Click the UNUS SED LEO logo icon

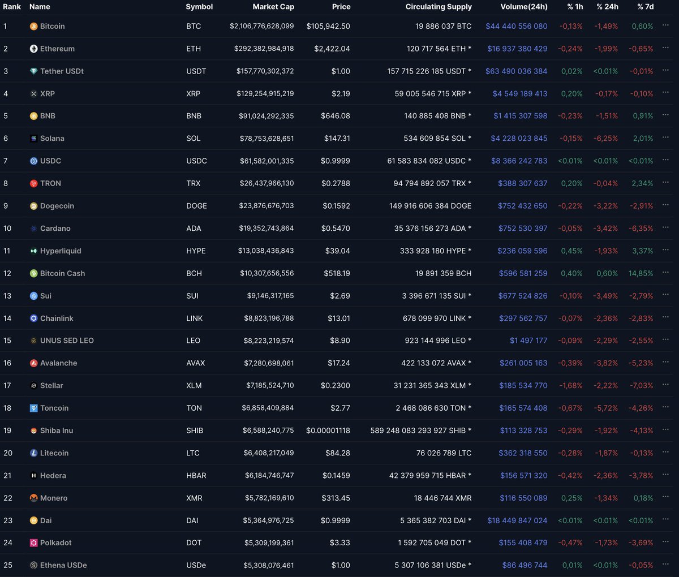[33, 341]
